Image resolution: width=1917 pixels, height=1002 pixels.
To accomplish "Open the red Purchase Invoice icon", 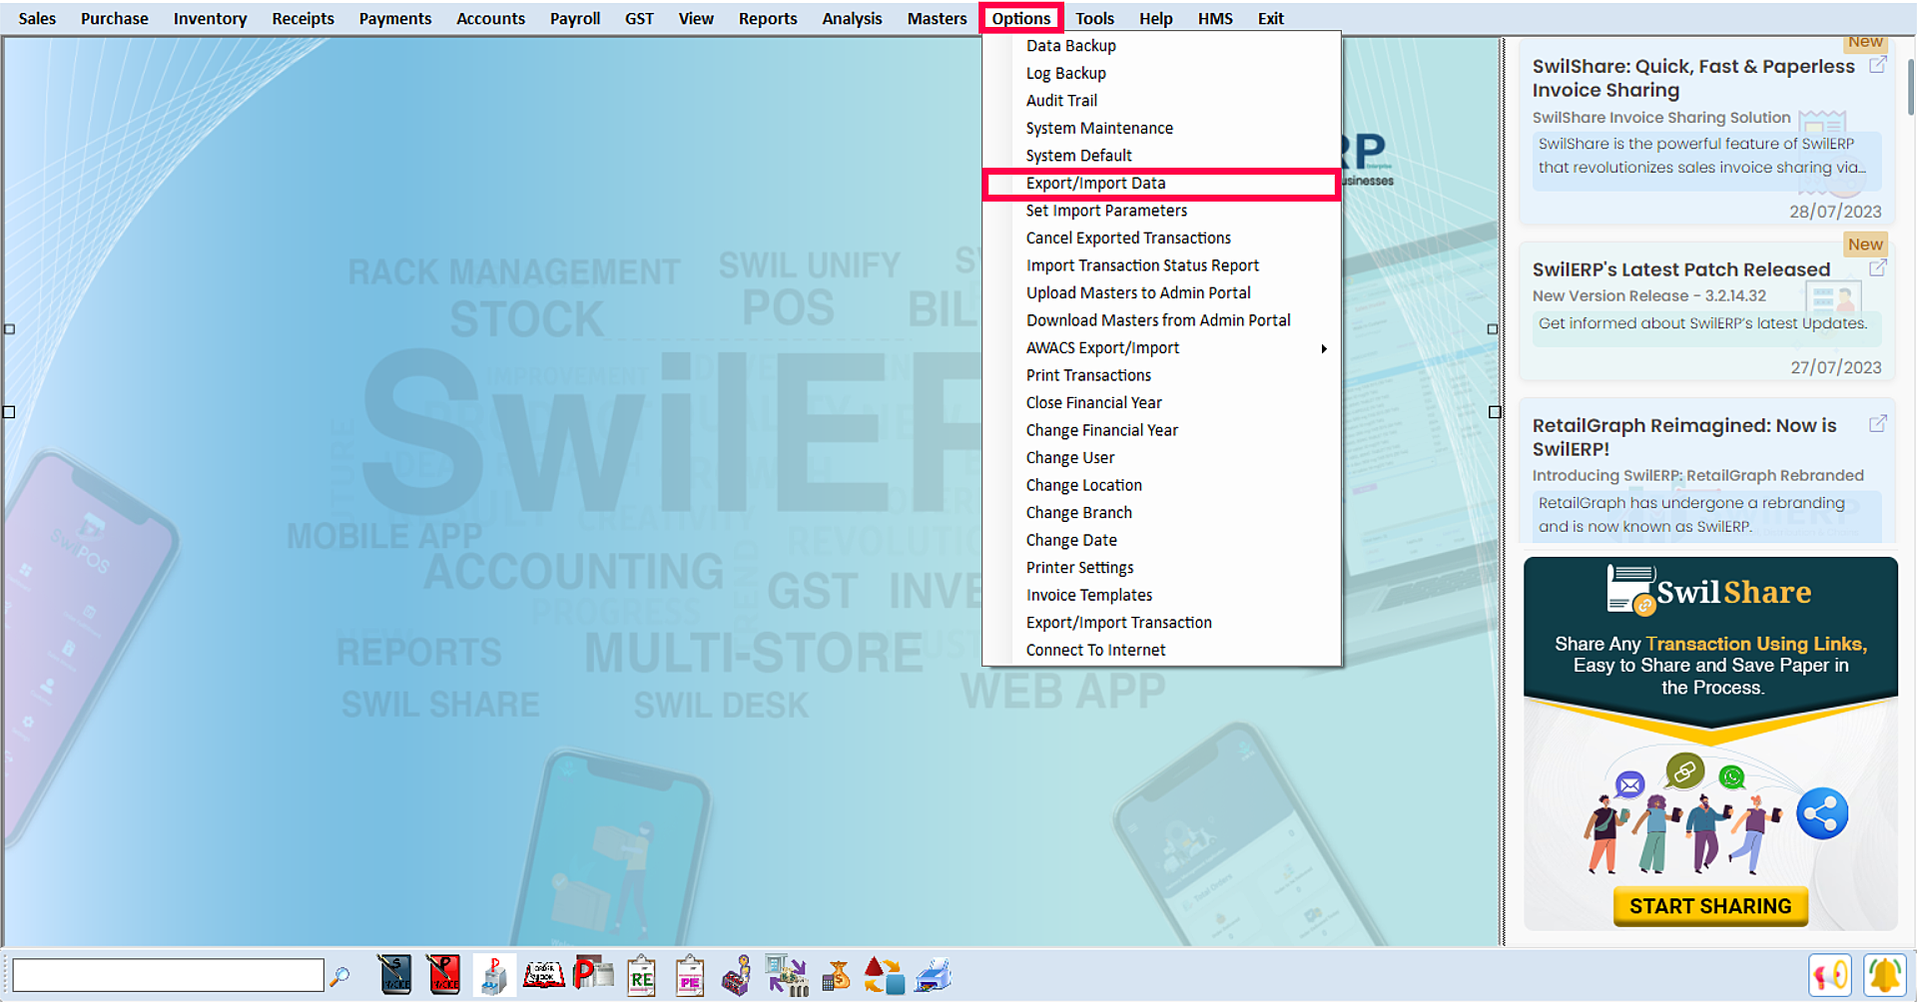I will tap(443, 975).
